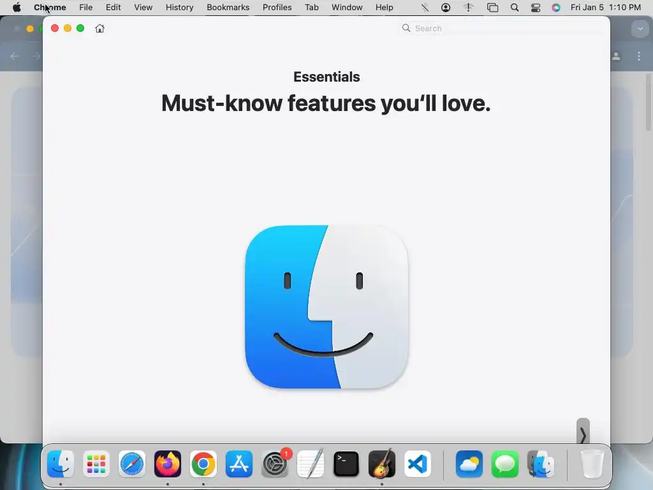The width and height of the screenshot is (653, 490).
Task: Open the Bookmarks menu
Action: click(228, 8)
